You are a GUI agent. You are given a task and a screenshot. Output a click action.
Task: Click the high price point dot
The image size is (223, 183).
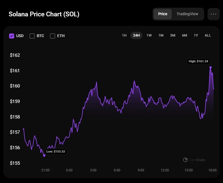click(211, 67)
